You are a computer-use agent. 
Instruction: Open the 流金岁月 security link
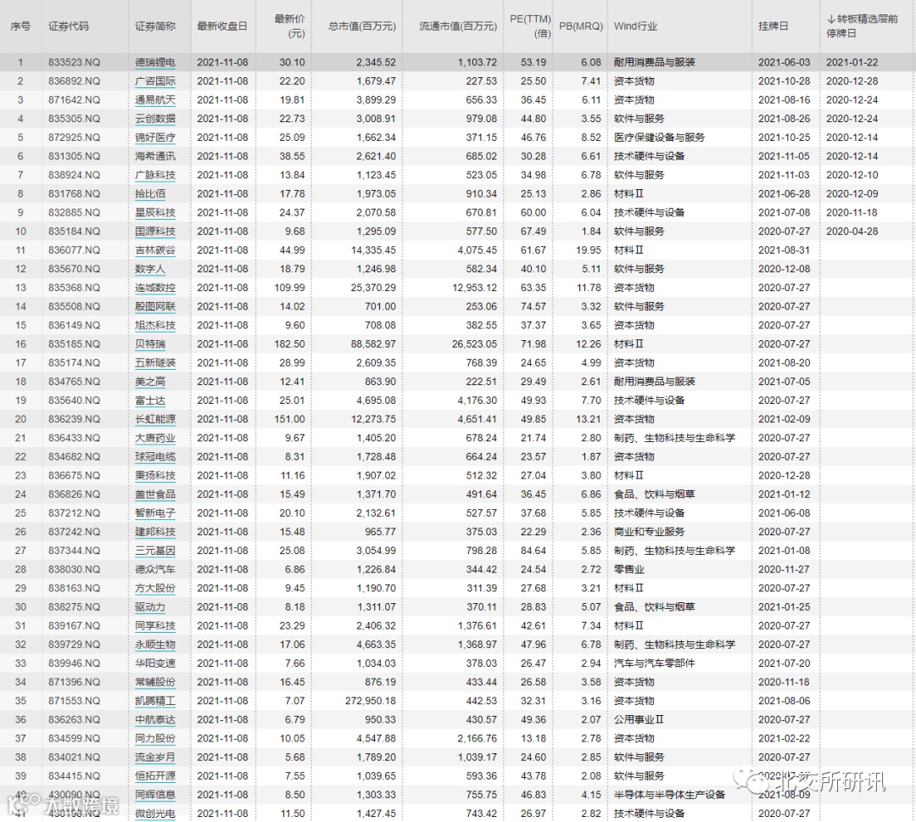(x=155, y=758)
